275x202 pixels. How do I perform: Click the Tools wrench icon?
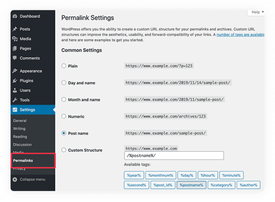coord(15,100)
